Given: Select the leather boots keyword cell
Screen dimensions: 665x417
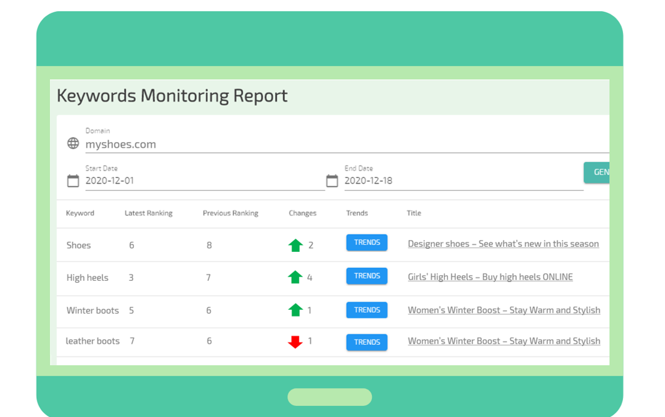Looking at the screenshot, I should tap(93, 341).
